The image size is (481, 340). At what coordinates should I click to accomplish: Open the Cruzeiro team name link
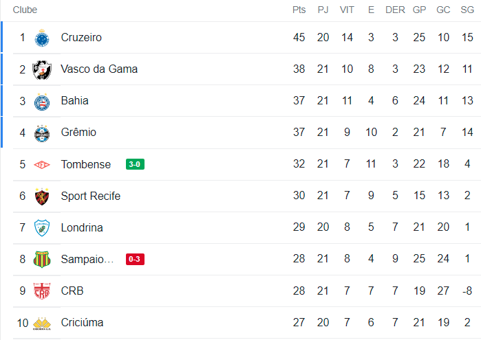point(81,37)
